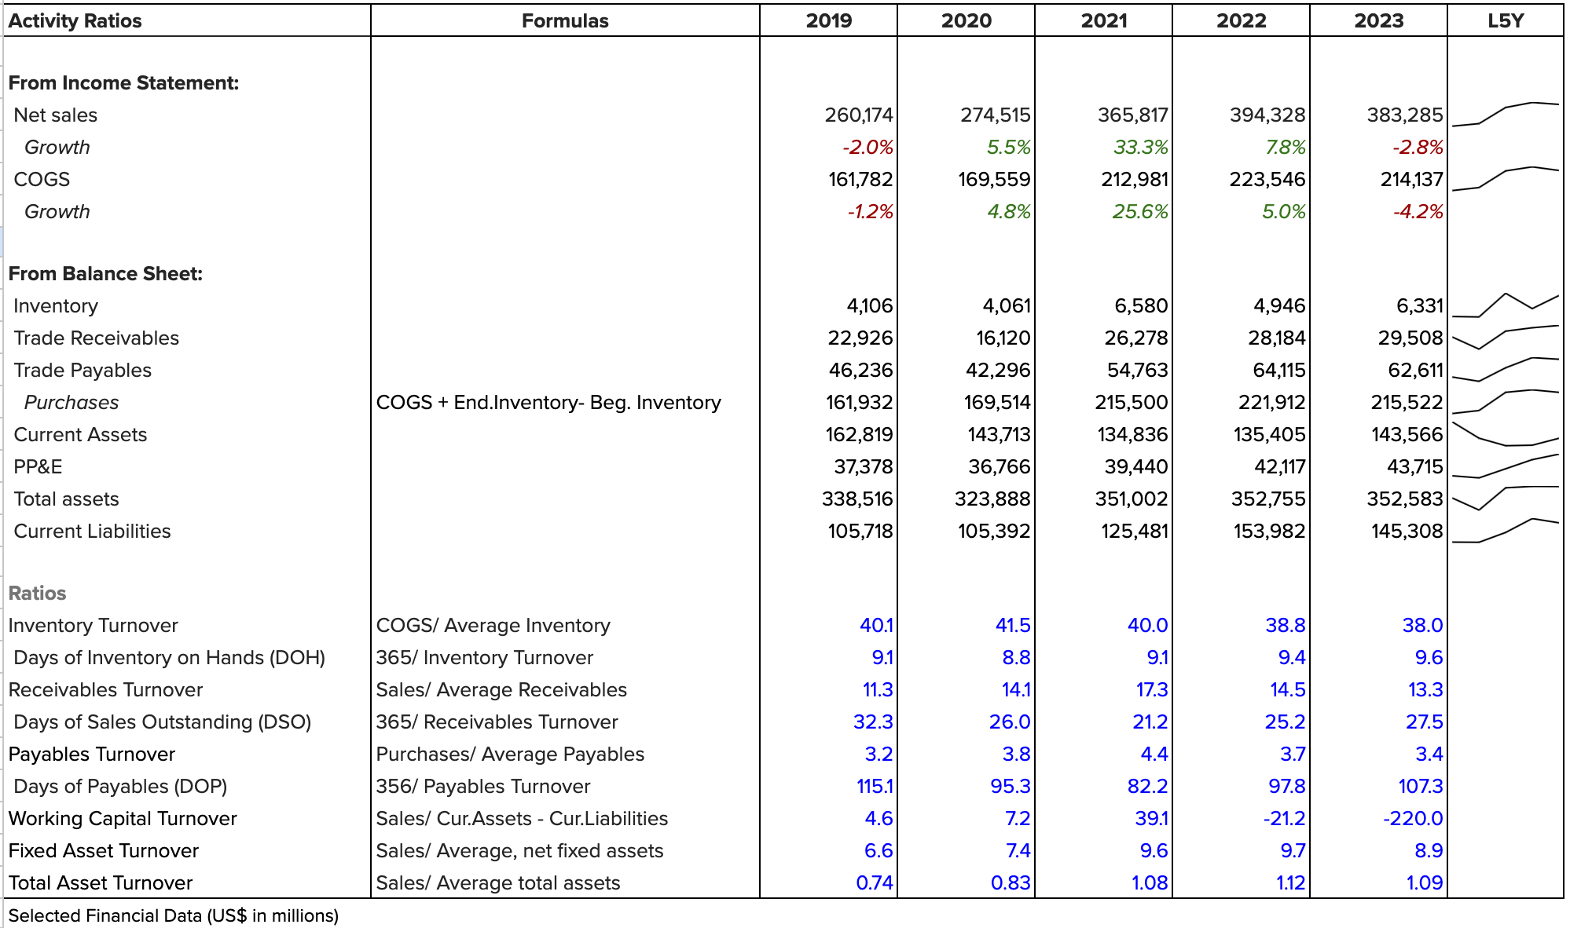Screen dimensions: 1570x928
Task: Select the 2020 Total Asset Turnover 0.83
Action: [1010, 883]
